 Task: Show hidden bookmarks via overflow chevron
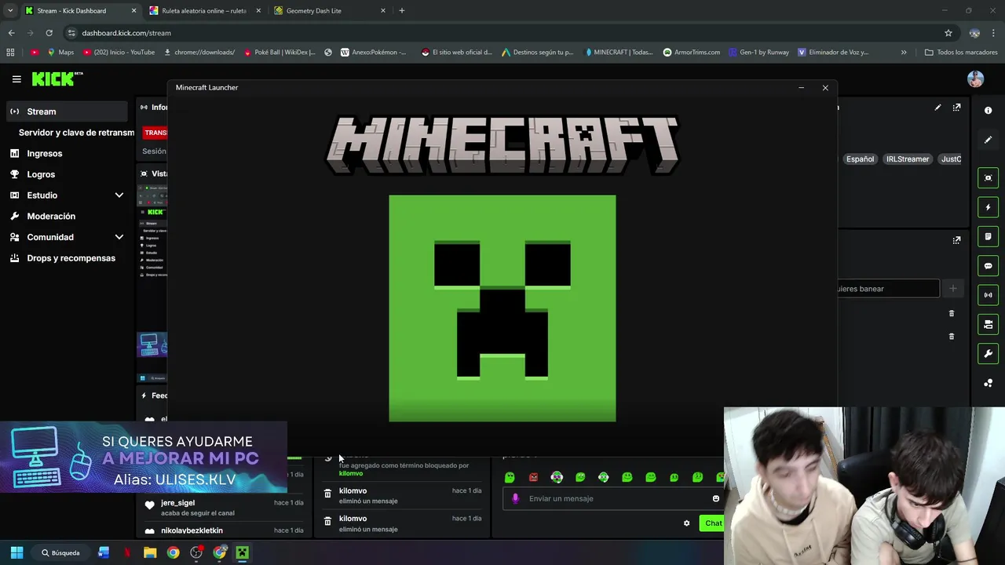904,53
